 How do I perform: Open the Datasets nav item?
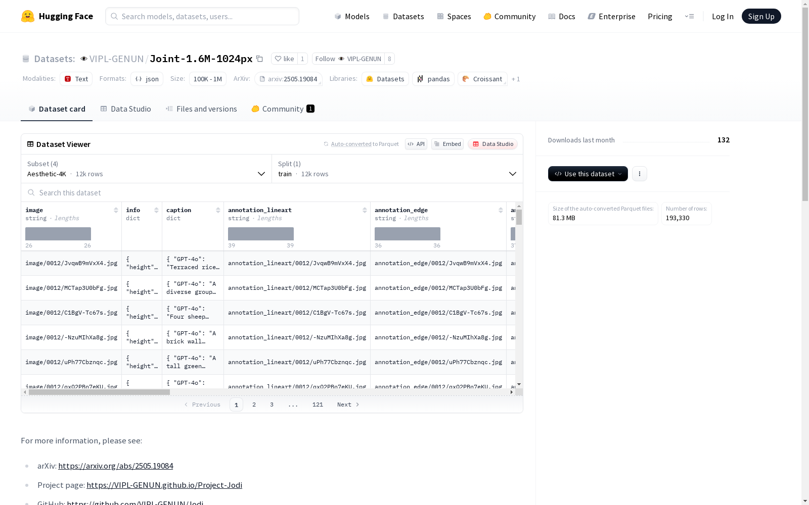click(x=403, y=16)
